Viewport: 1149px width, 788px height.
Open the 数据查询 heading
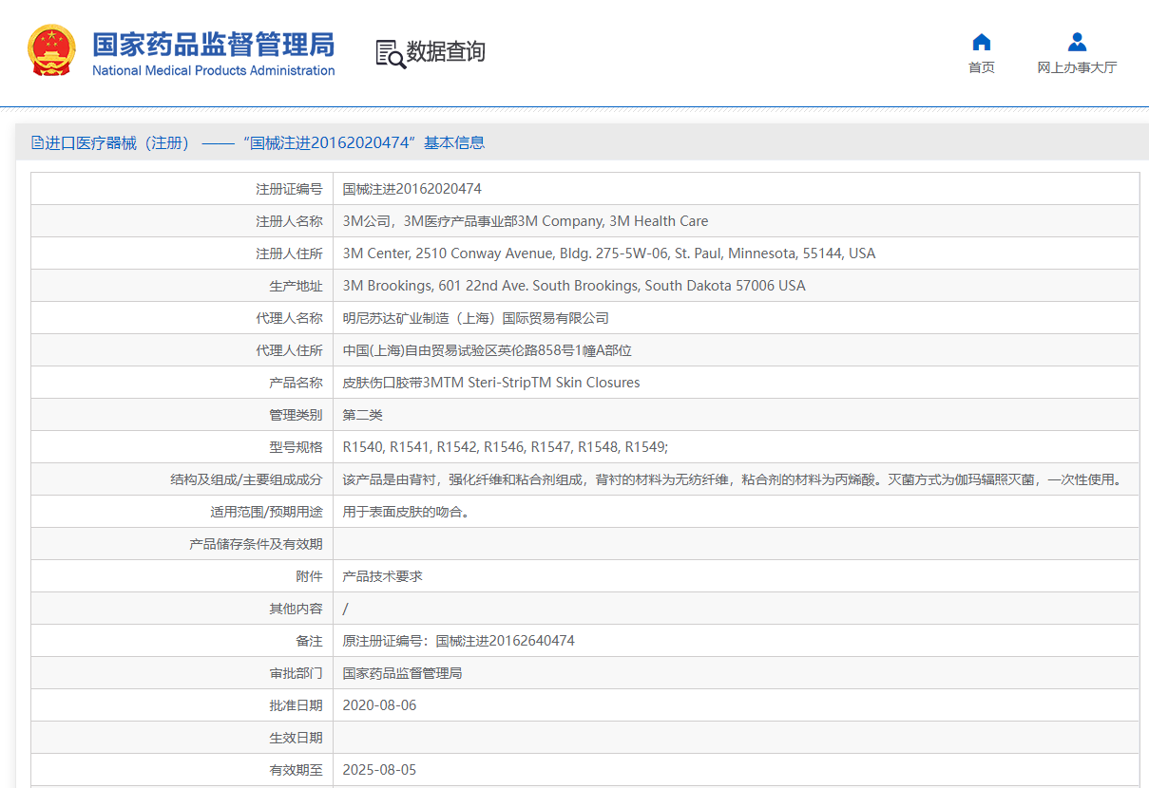click(446, 52)
